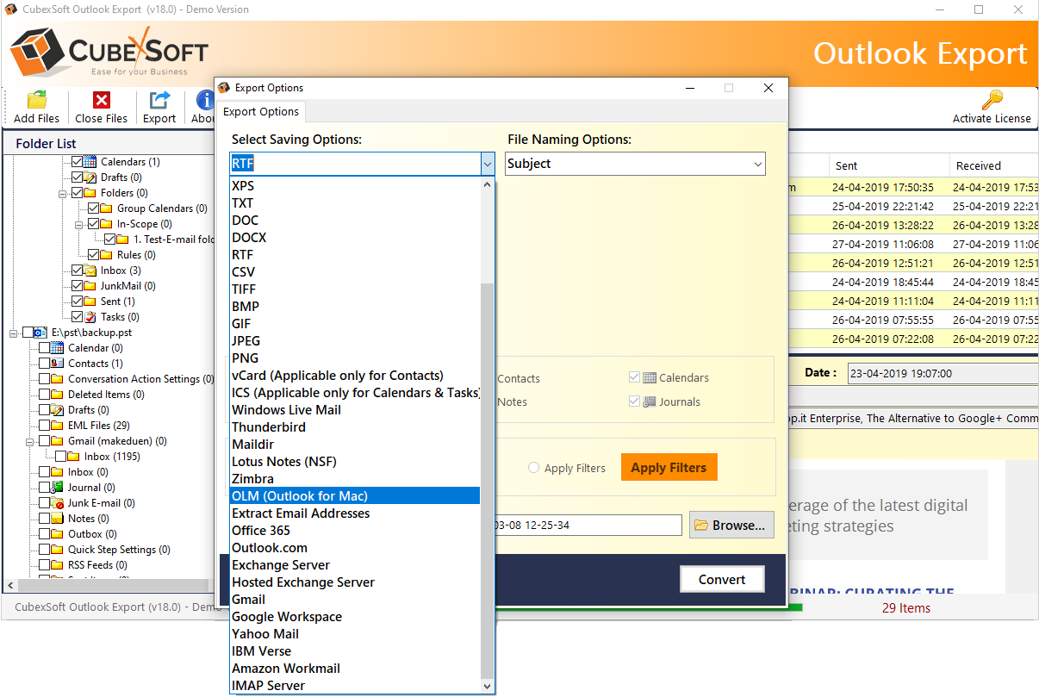
Task: Click the Close Files toolbar icon
Action: tap(102, 100)
